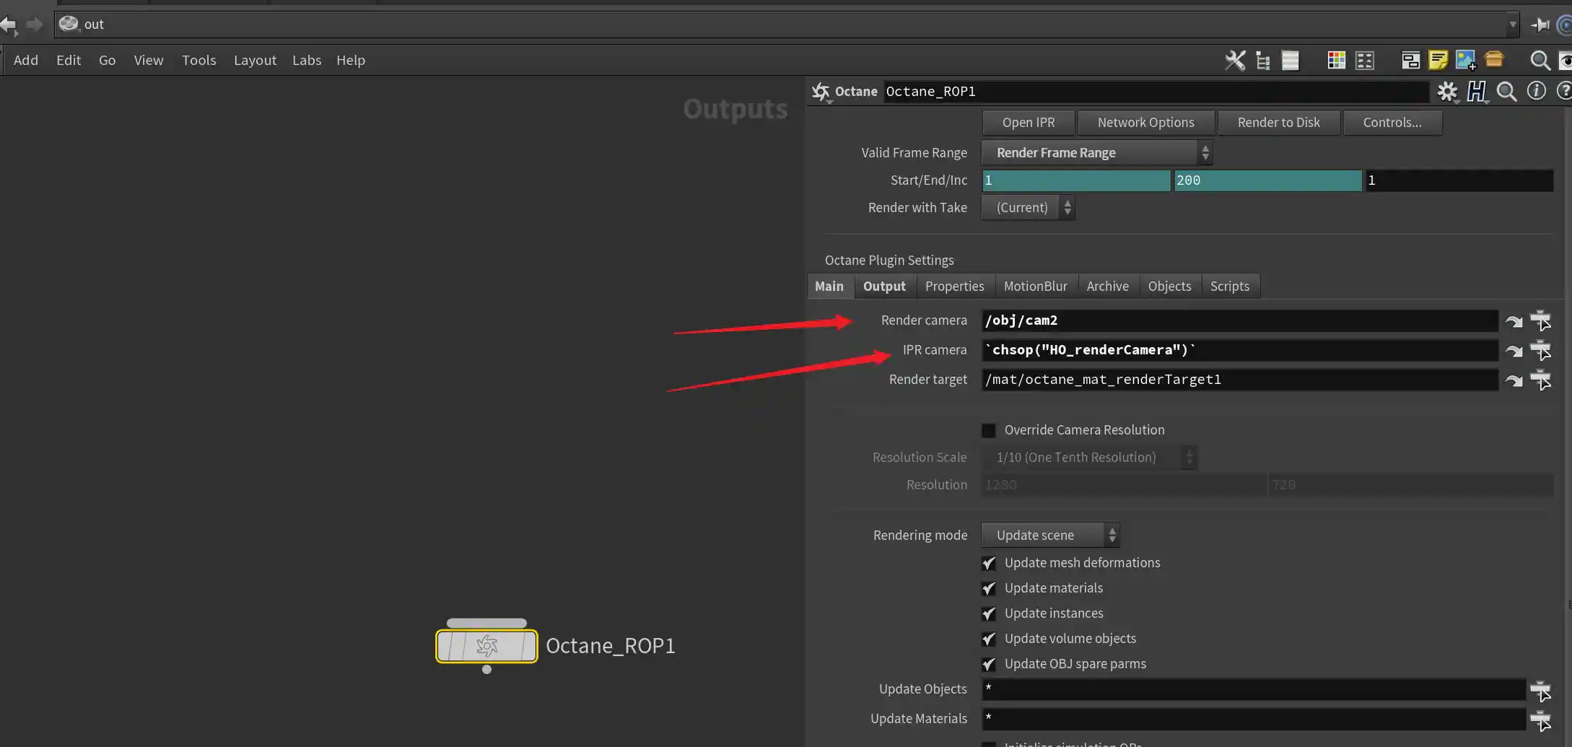Click the orange box icon in the network toolbar
The image size is (1572, 747).
click(x=1494, y=59)
